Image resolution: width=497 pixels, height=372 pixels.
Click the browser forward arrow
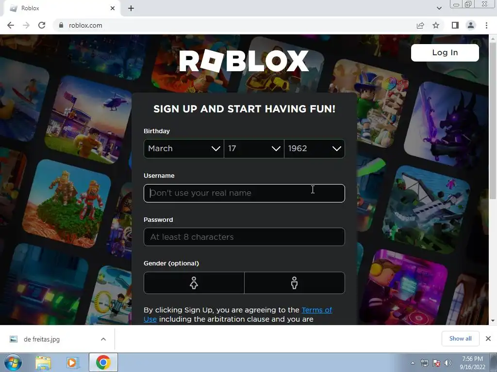(26, 25)
